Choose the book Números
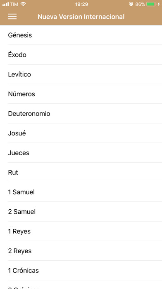The height and width of the screenshot is (289, 162). tap(81, 94)
